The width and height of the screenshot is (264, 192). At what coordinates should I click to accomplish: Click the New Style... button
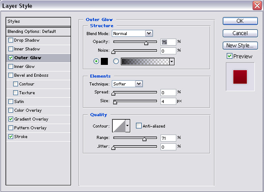(239, 45)
